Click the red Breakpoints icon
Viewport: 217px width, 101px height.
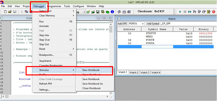[x=213, y=12]
